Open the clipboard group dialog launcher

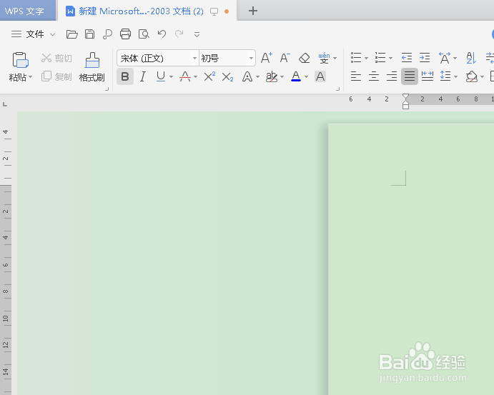[107, 89]
